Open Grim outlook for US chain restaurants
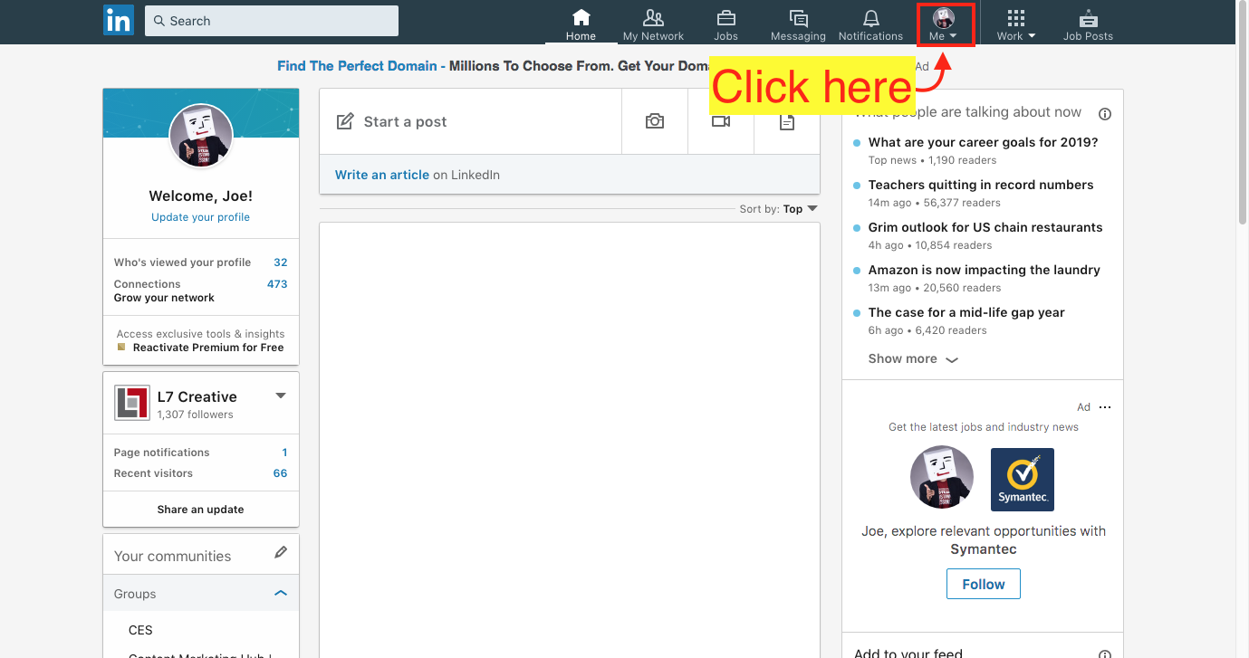Image resolution: width=1249 pixels, height=658 pixels. [x=985, y=227]
